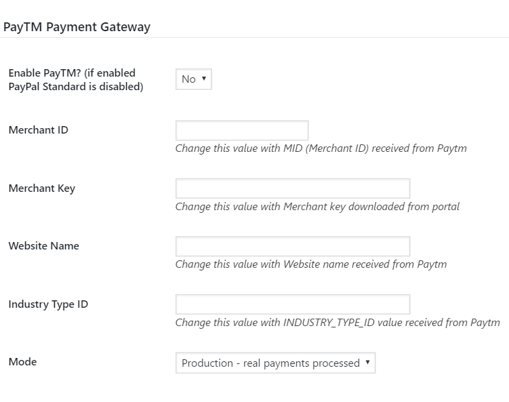
Task: Click the Industry Type ID label
Action: point(48,304)
